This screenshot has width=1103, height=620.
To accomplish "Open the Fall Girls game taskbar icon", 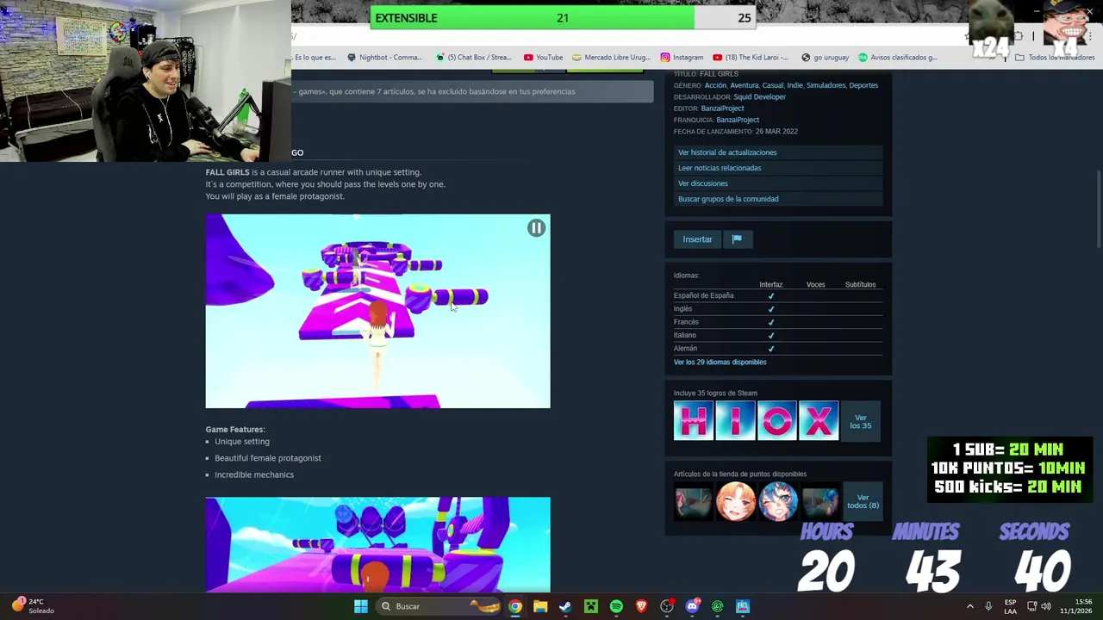I will click(x=743, y=606).
